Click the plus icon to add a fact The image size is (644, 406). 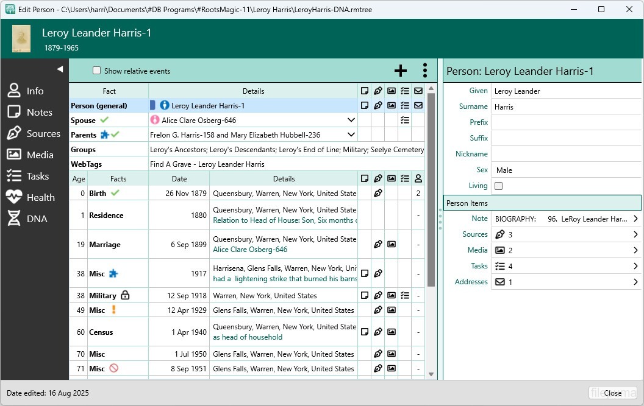[x=400, y=71]
